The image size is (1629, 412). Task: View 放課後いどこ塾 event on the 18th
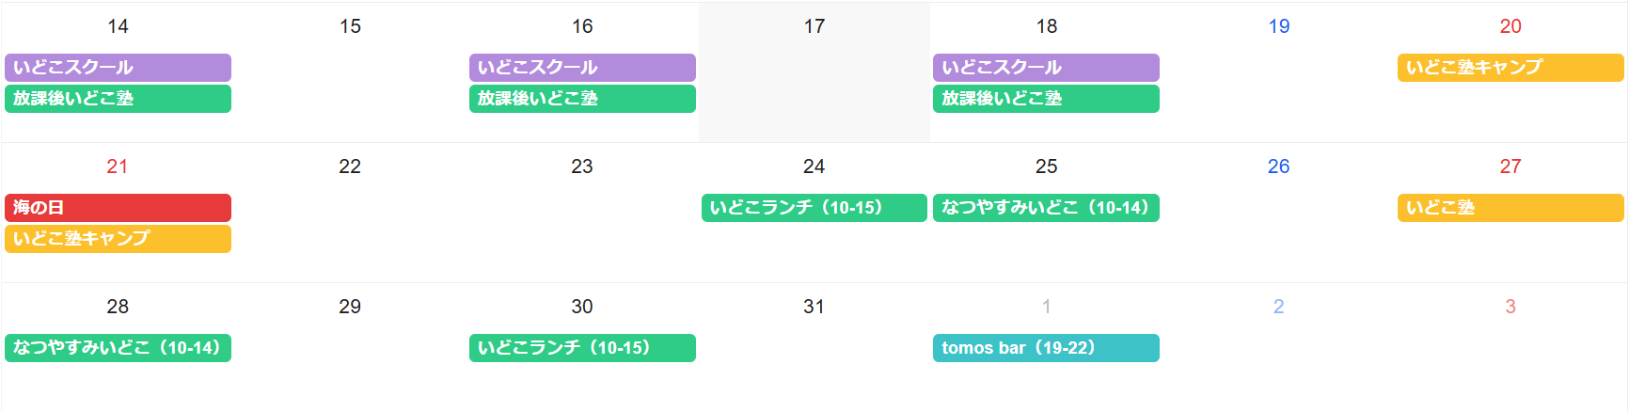1046,99
